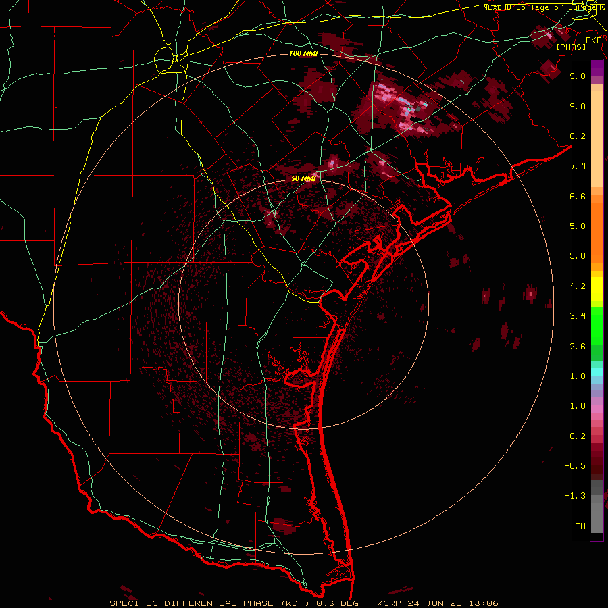
Task: Click the "8.2" color scale value
Action: [x=578, y=136]
